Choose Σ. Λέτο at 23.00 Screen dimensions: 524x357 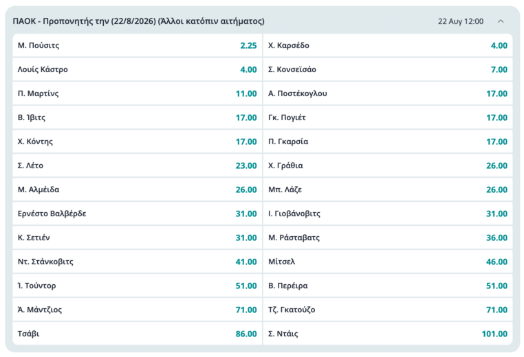[138, 165]
